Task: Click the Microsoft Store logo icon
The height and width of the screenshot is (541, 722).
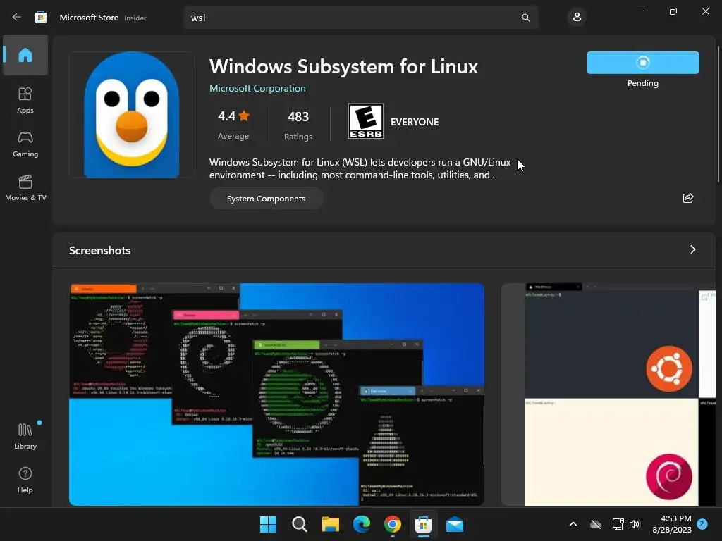Action: click(x=40, y=18)
